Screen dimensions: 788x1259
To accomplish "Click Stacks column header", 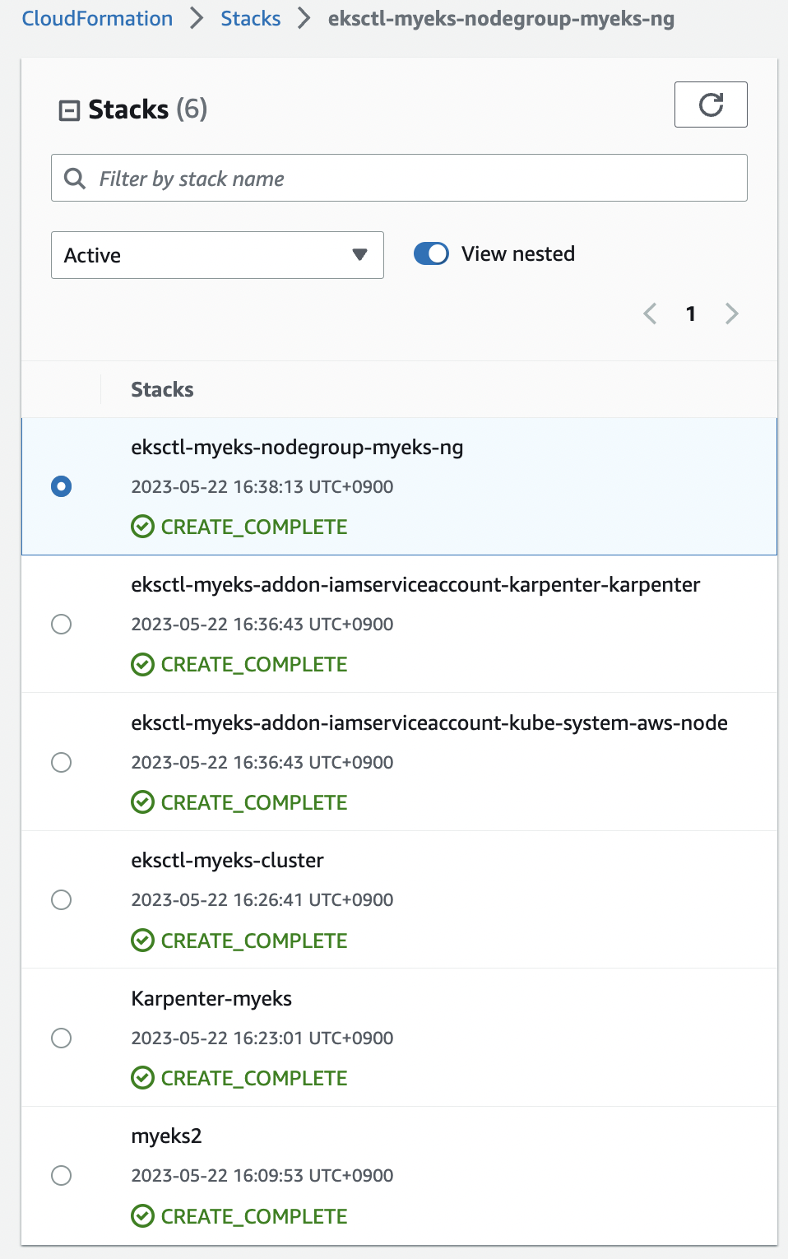I will 162,389.
